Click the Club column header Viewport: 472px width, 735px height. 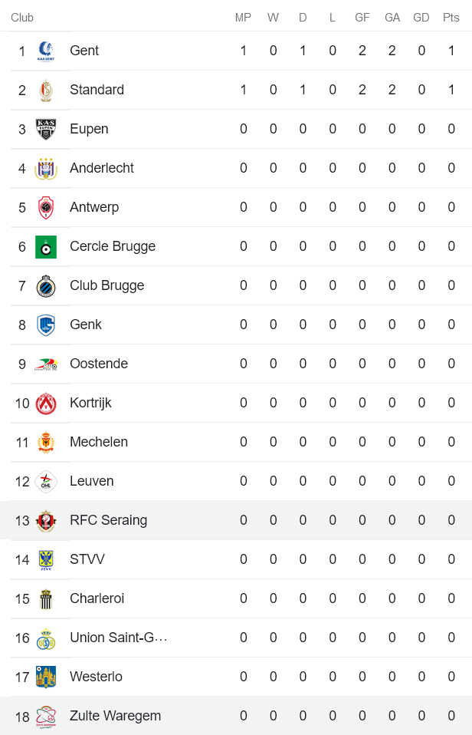[x=22, y=17]
